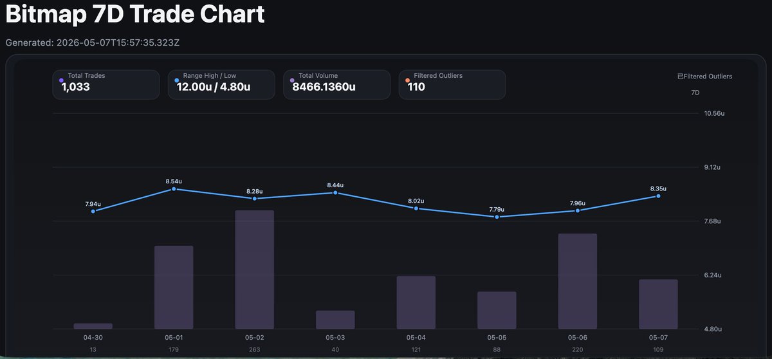Image resolution: width=772 pixels, height=359 pixels.
Task: Select the 05-03 volume bar
Action: pos(335,320)
